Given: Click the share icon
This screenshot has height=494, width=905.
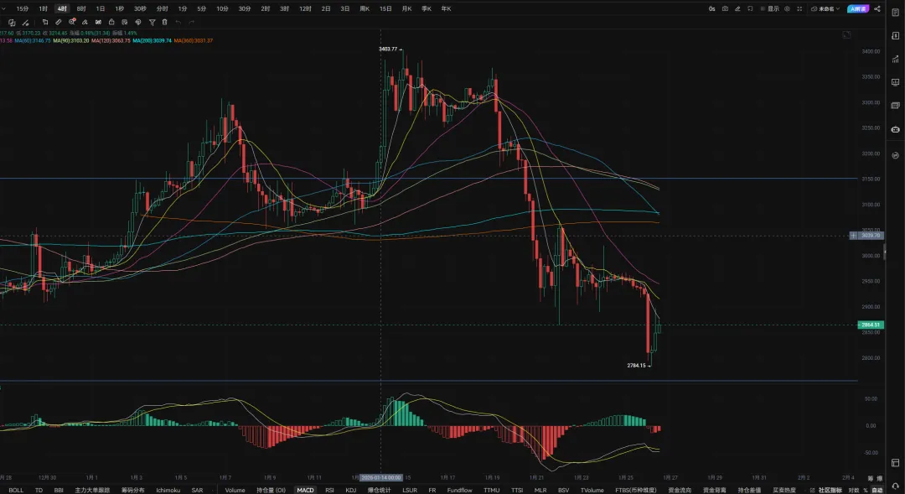Looking at the screenshot, I should tap(877, 8).
